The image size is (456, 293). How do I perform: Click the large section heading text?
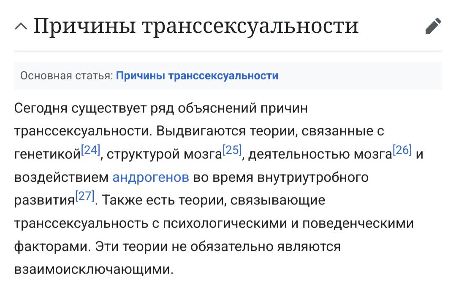pyautogui.click(x=196, y=26)
